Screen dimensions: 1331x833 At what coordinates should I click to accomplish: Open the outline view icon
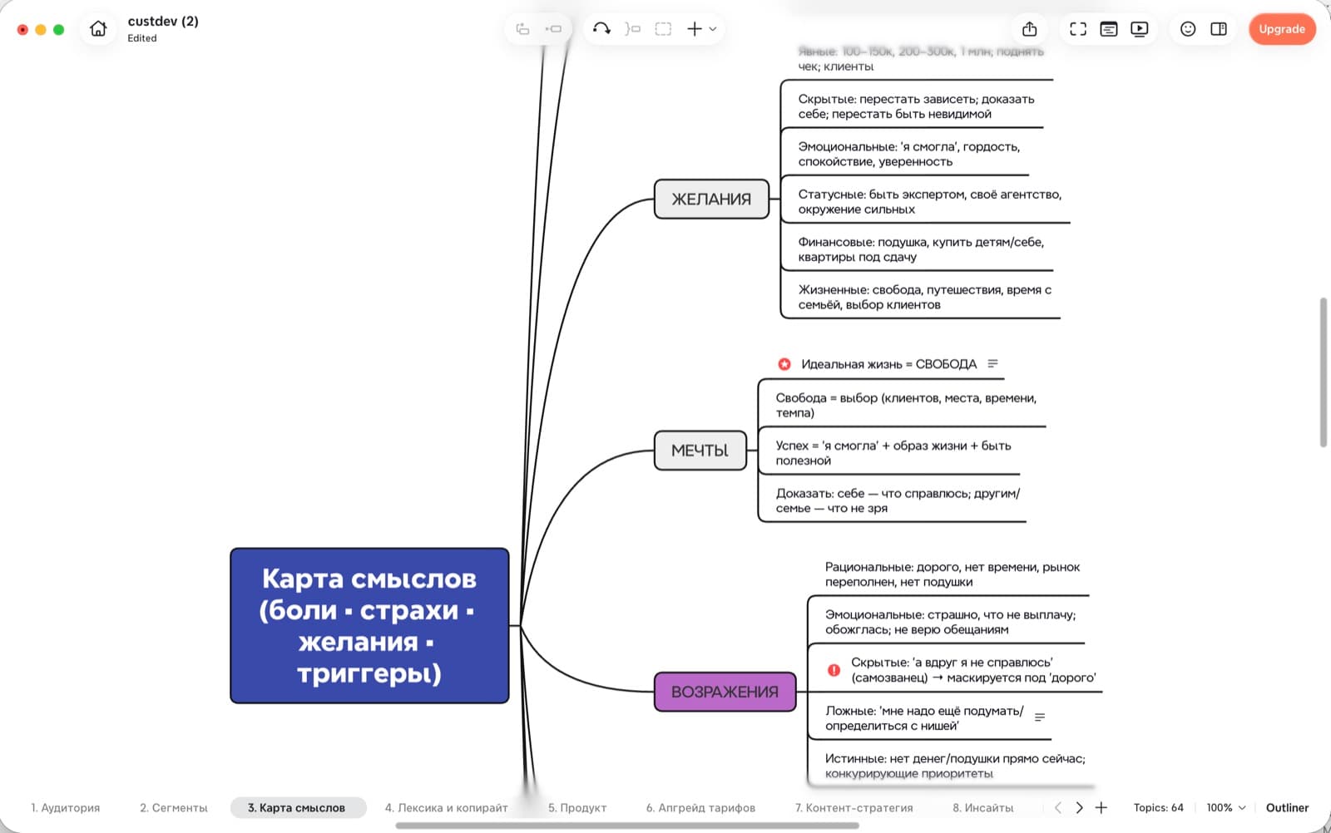[1109, 29]
